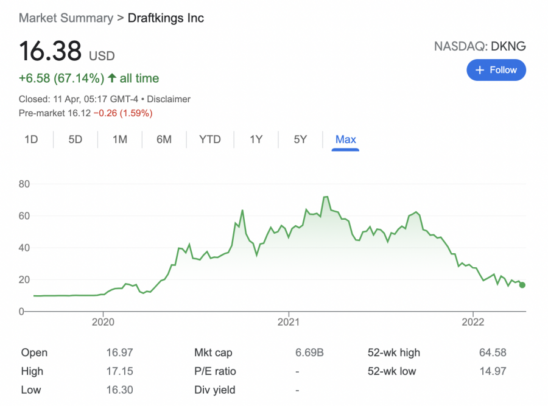Click the 52-wk low value 14.97
The height and width of the screenshot is (406, 548).
tap(493, 371)
